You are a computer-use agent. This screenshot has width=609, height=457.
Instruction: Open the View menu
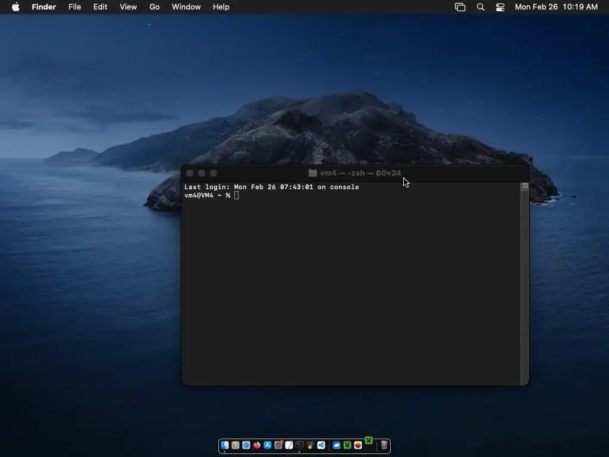pyautogui.click(x=128, y=7)
